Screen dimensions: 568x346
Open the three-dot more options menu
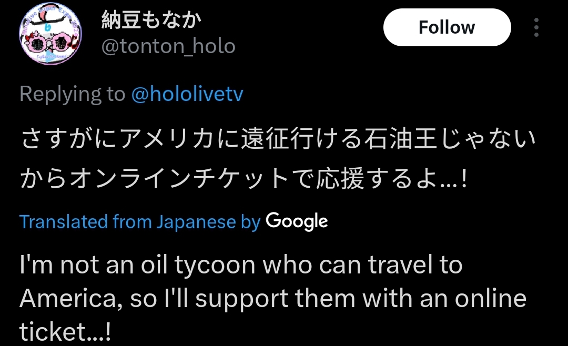click(x=536, y=27)
